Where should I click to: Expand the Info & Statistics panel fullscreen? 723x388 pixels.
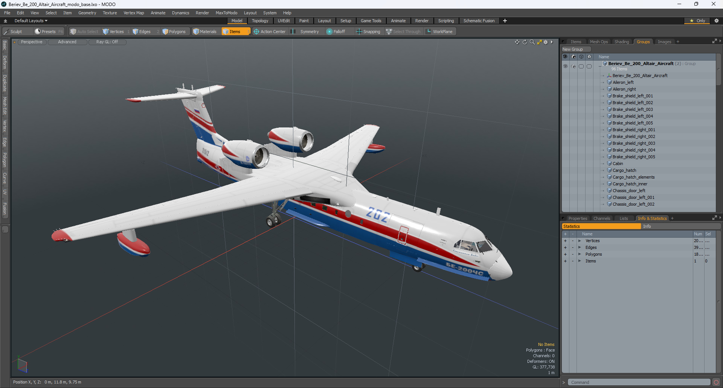(x=714, y=218)
